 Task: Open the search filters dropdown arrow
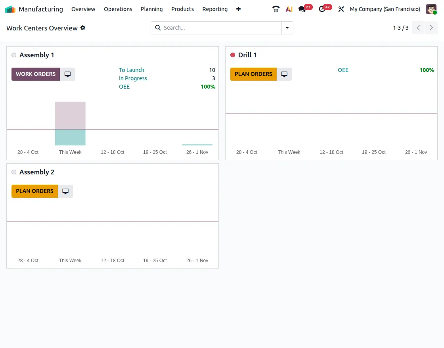[287, 28]
